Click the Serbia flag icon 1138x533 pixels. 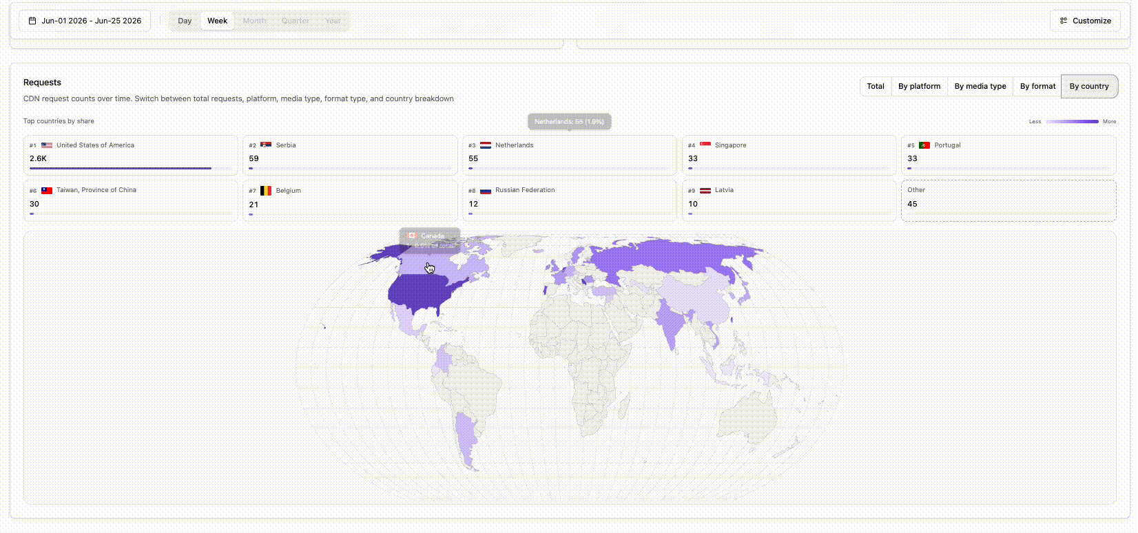tap(266, 145)
